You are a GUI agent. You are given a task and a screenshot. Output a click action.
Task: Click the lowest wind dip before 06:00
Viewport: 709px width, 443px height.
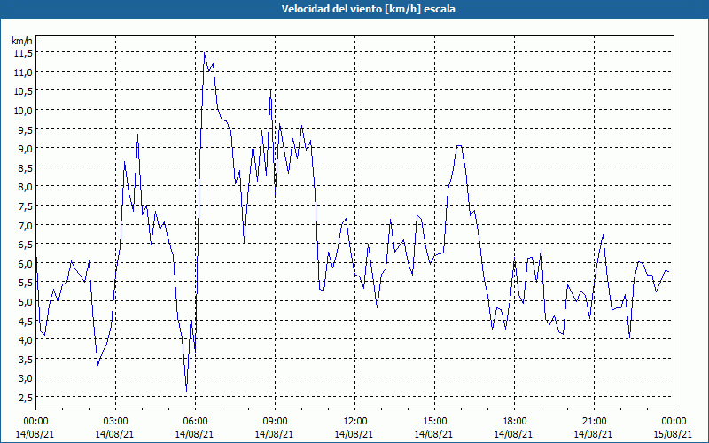click(x=186, y=391)
